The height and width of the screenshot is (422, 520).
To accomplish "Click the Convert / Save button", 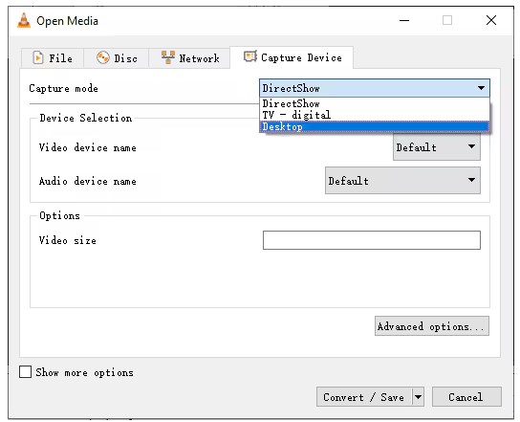I will tap(364, 397).
